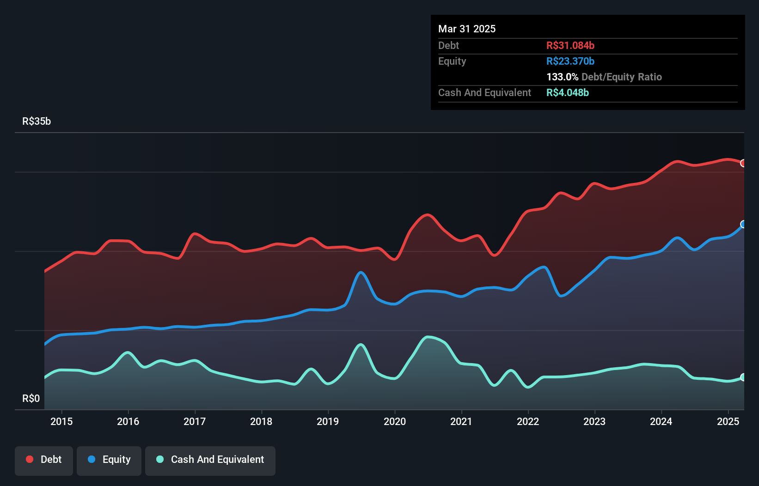
Task: Toggle the Cash And Equivalent legend label
Action: 217,459
